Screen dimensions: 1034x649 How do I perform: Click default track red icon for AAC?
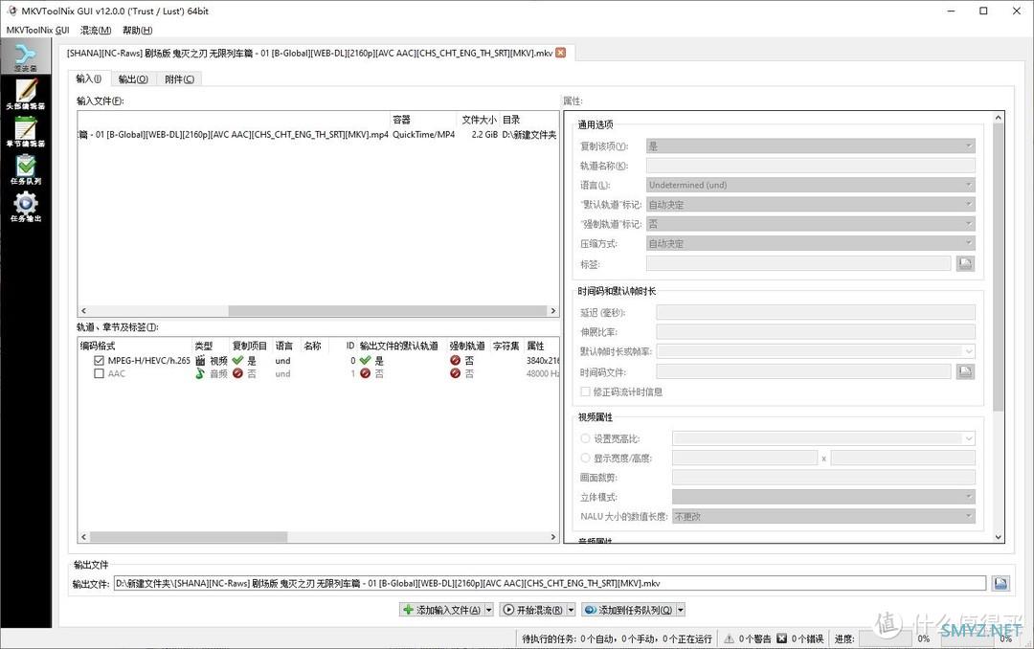coord(366,373)
